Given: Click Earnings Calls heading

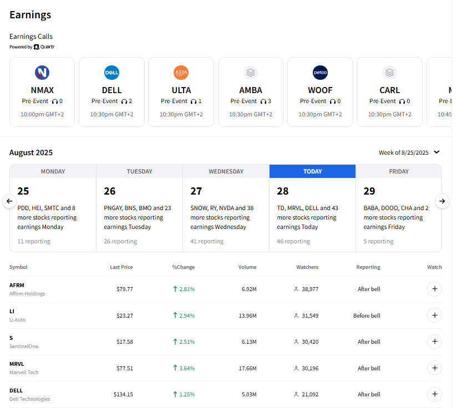Looking at the screenshot, I should [x=31, y=37].
